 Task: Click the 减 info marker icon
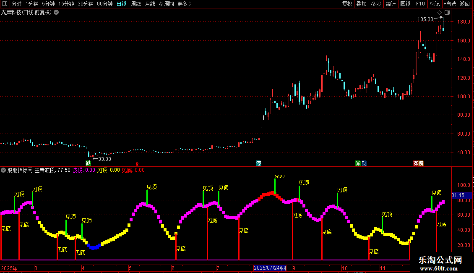coord(358,163)
